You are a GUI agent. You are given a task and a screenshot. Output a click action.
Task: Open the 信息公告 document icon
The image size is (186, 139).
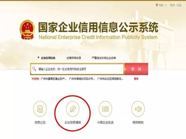pos(40,109)
